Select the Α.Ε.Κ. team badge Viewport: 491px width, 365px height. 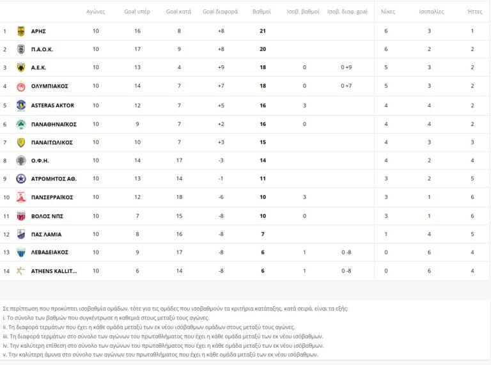coord(20,68)
